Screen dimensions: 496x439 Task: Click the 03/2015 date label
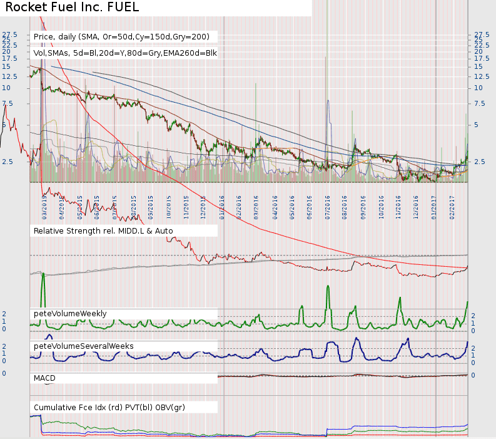[44, 207]
